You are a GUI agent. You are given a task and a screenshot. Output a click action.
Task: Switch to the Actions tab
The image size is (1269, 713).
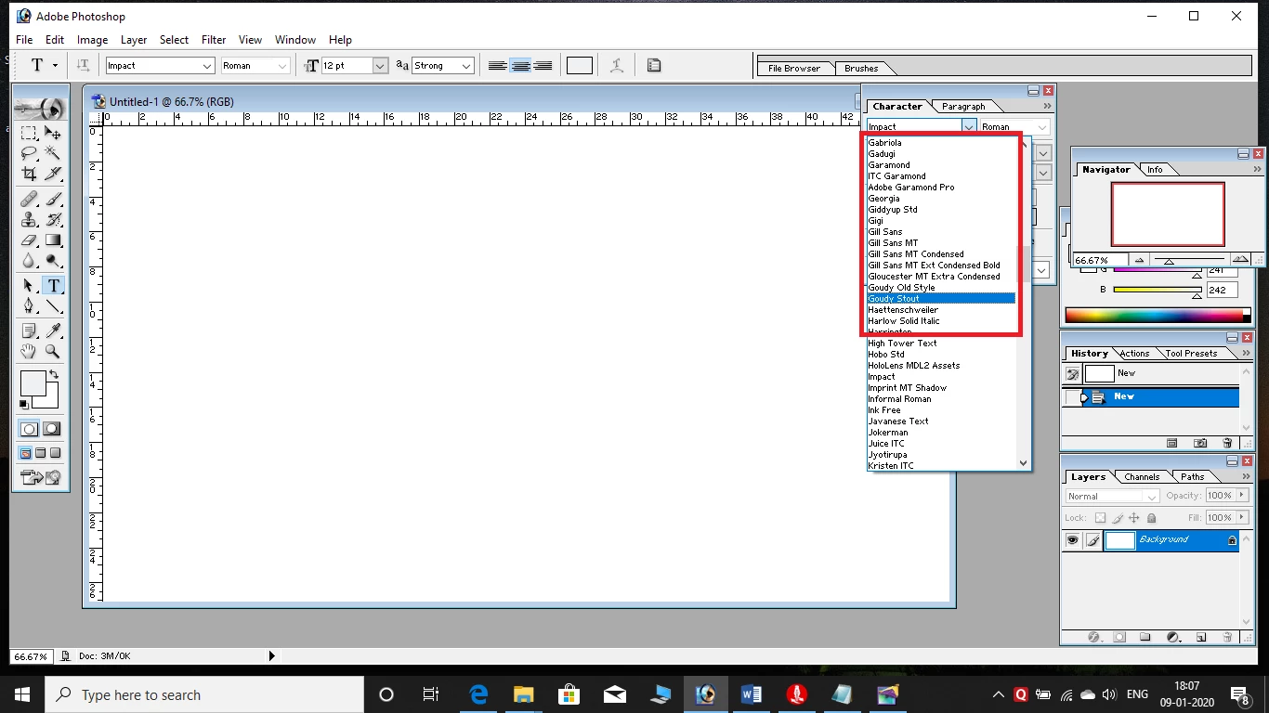coord(1134,354)
